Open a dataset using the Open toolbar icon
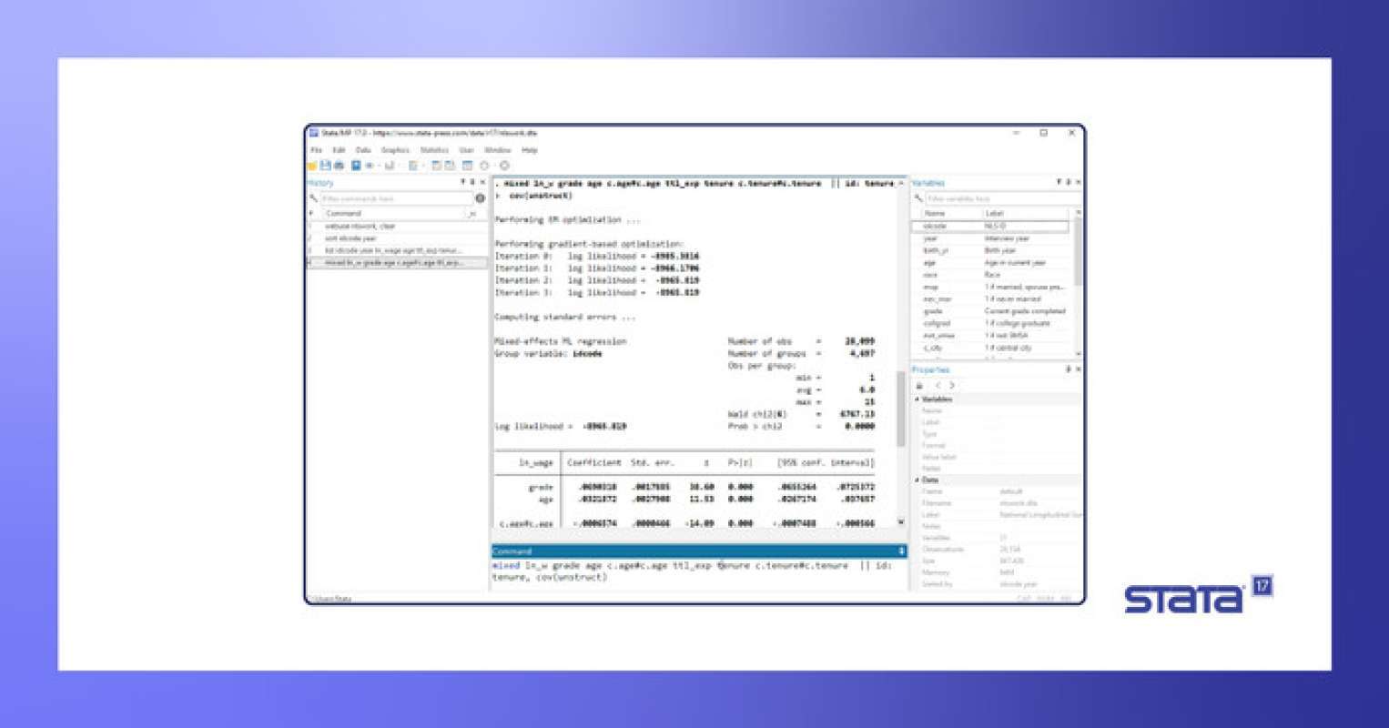 [310, 164]
